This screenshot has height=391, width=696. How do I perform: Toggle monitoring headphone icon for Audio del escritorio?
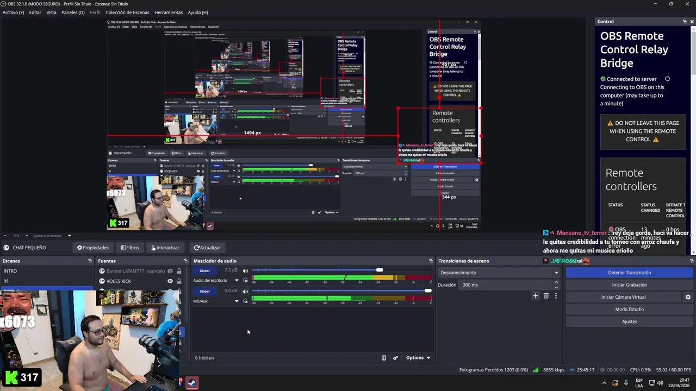tap(245, 281)
